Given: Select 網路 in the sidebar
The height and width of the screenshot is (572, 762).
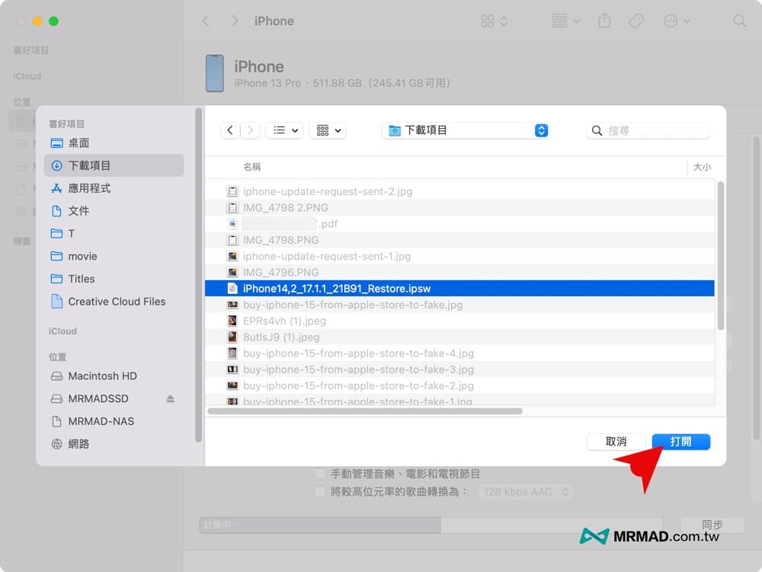Looking at the screenshot, I should coord(114,444).
